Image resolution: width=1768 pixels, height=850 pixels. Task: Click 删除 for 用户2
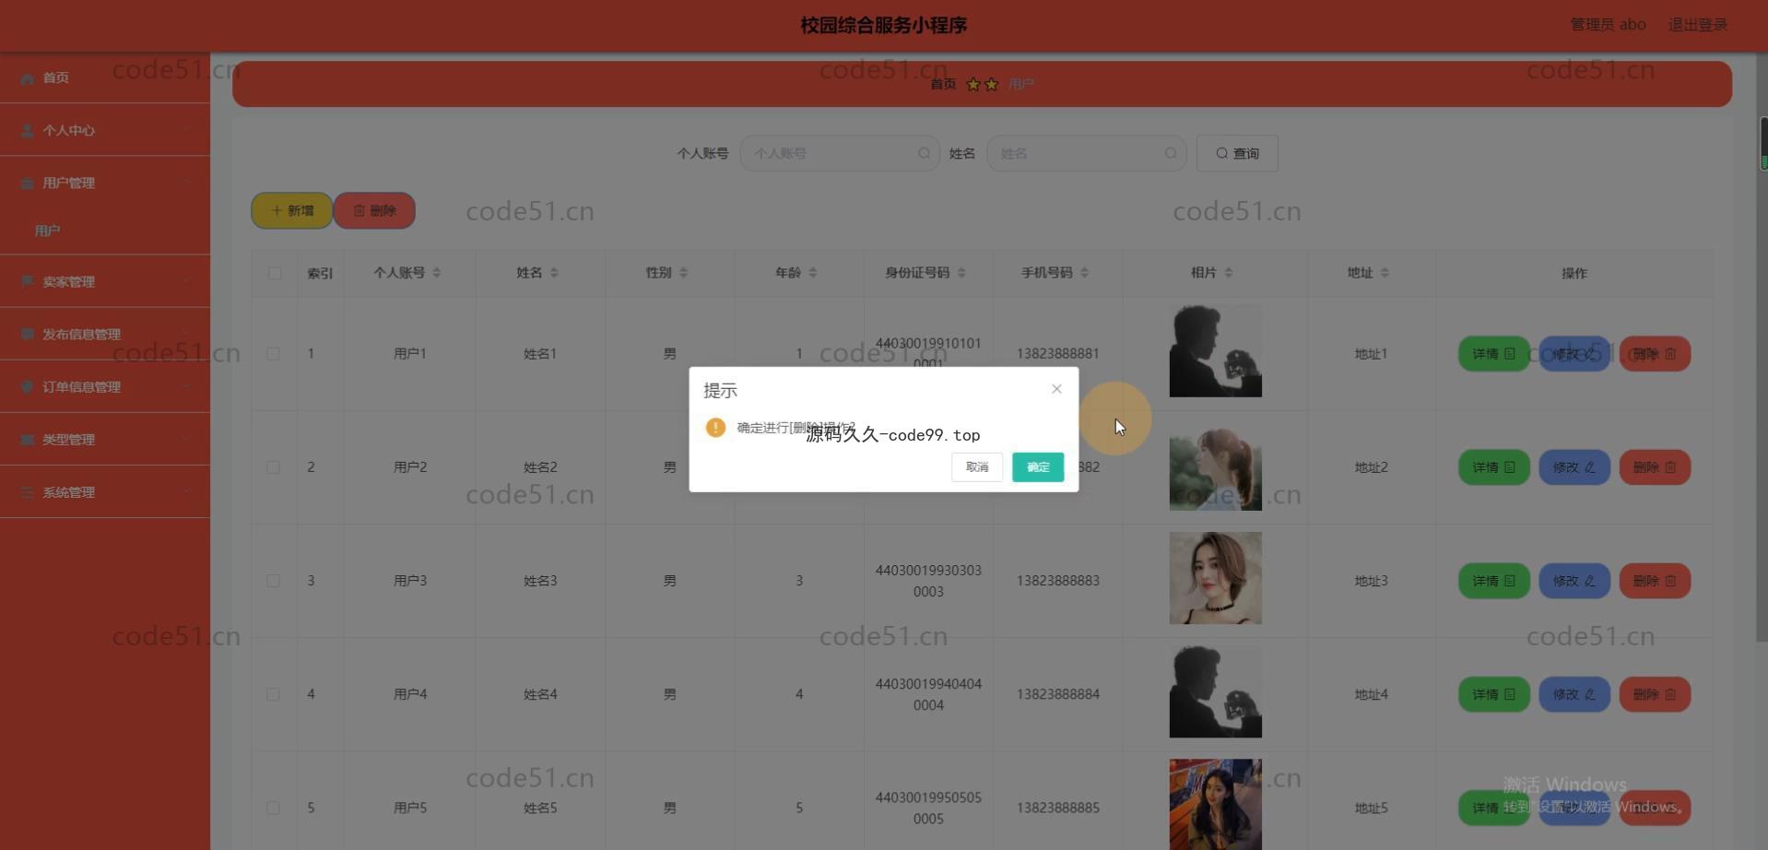(1655, 467)
